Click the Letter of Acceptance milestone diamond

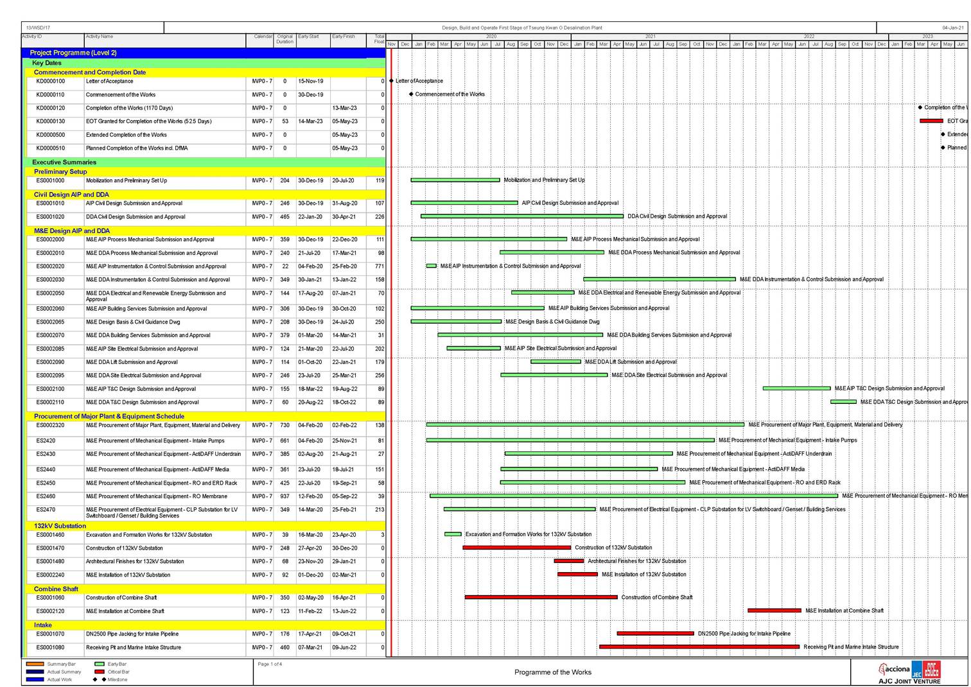click(391, 81)
